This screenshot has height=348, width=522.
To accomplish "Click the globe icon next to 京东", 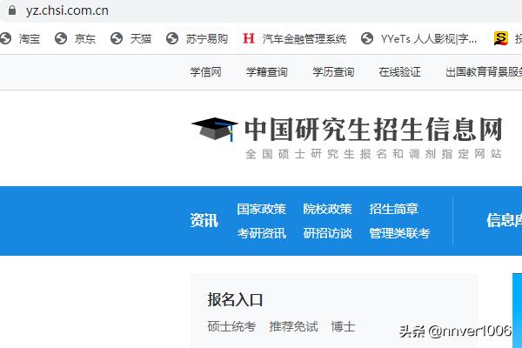I will 61,38.
